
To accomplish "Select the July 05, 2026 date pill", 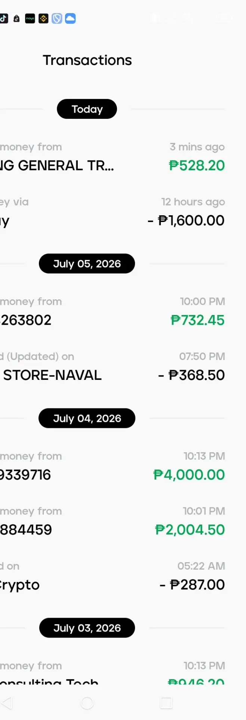I will pyautogui.click(x=87, y=264).
